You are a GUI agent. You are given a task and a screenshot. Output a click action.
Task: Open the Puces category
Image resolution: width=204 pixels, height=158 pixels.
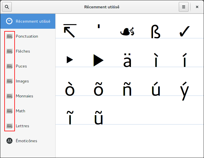tap(21, 66)
